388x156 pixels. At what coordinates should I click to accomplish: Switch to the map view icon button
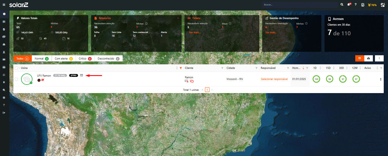(368, 58)
